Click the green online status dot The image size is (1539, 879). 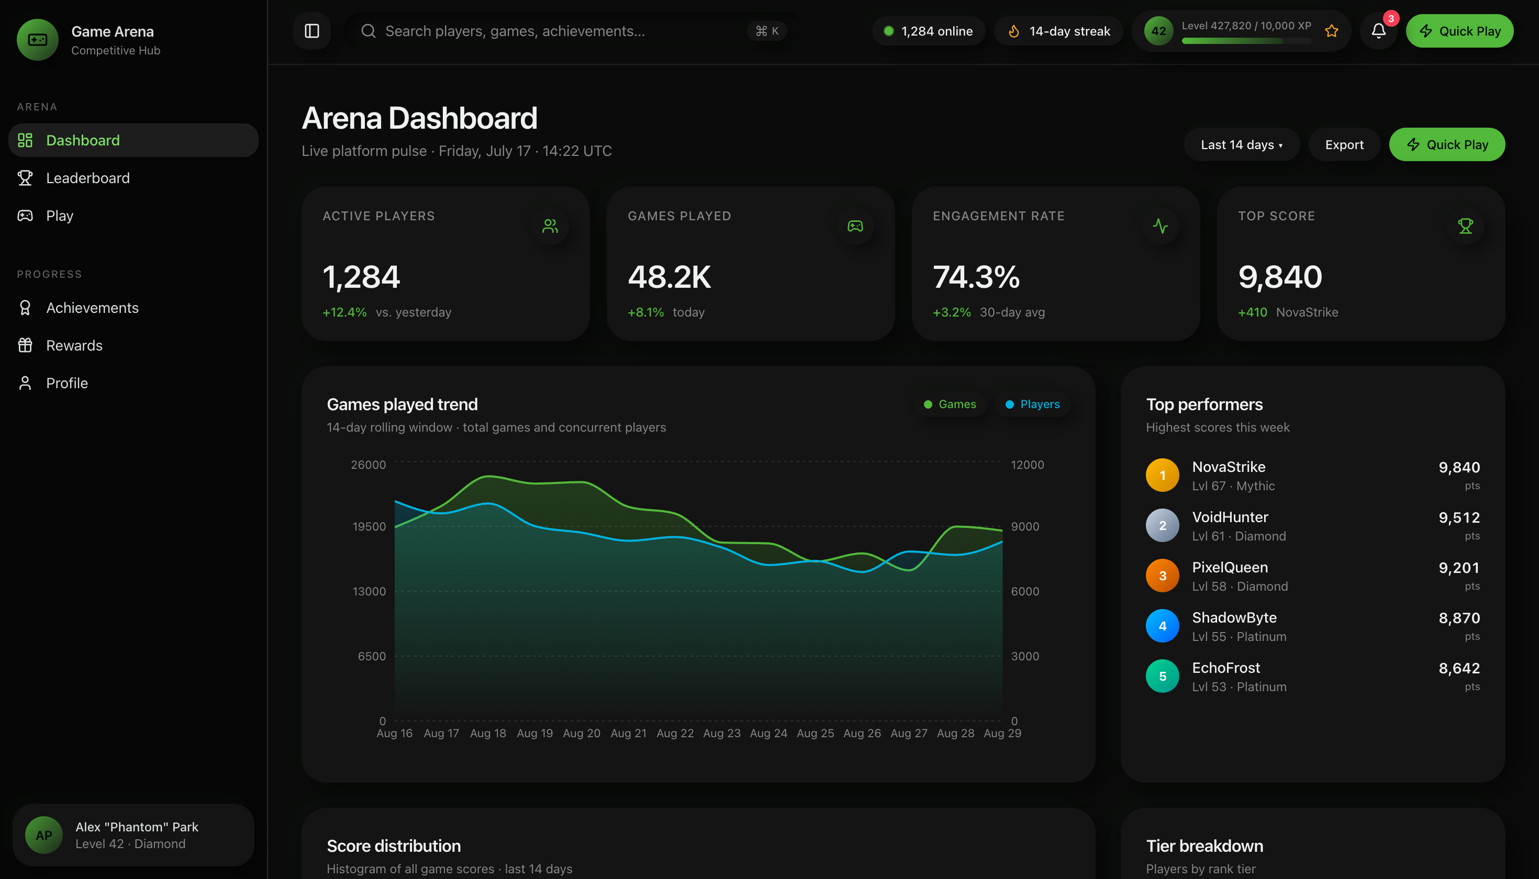pos(888,31)
